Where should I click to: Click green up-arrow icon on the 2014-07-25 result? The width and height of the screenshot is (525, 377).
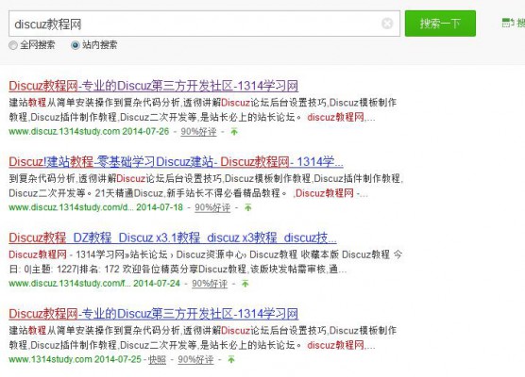pyautogui.click(x=231, y=360)
